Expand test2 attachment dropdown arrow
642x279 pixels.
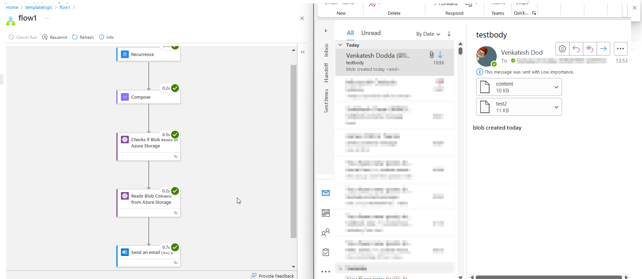[x=556, y=107]
